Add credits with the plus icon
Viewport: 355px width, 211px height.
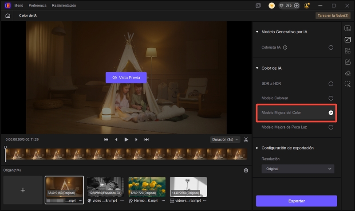click(x=296, y=6)
